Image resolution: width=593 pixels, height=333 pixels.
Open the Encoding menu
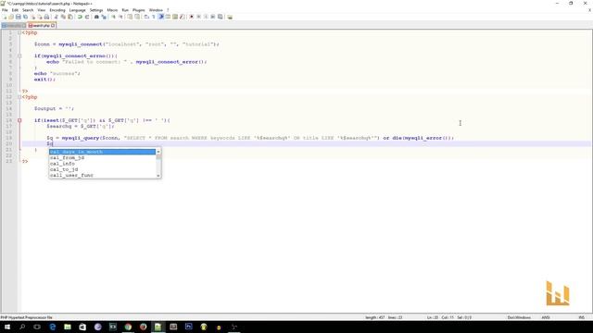pos(57,10)
